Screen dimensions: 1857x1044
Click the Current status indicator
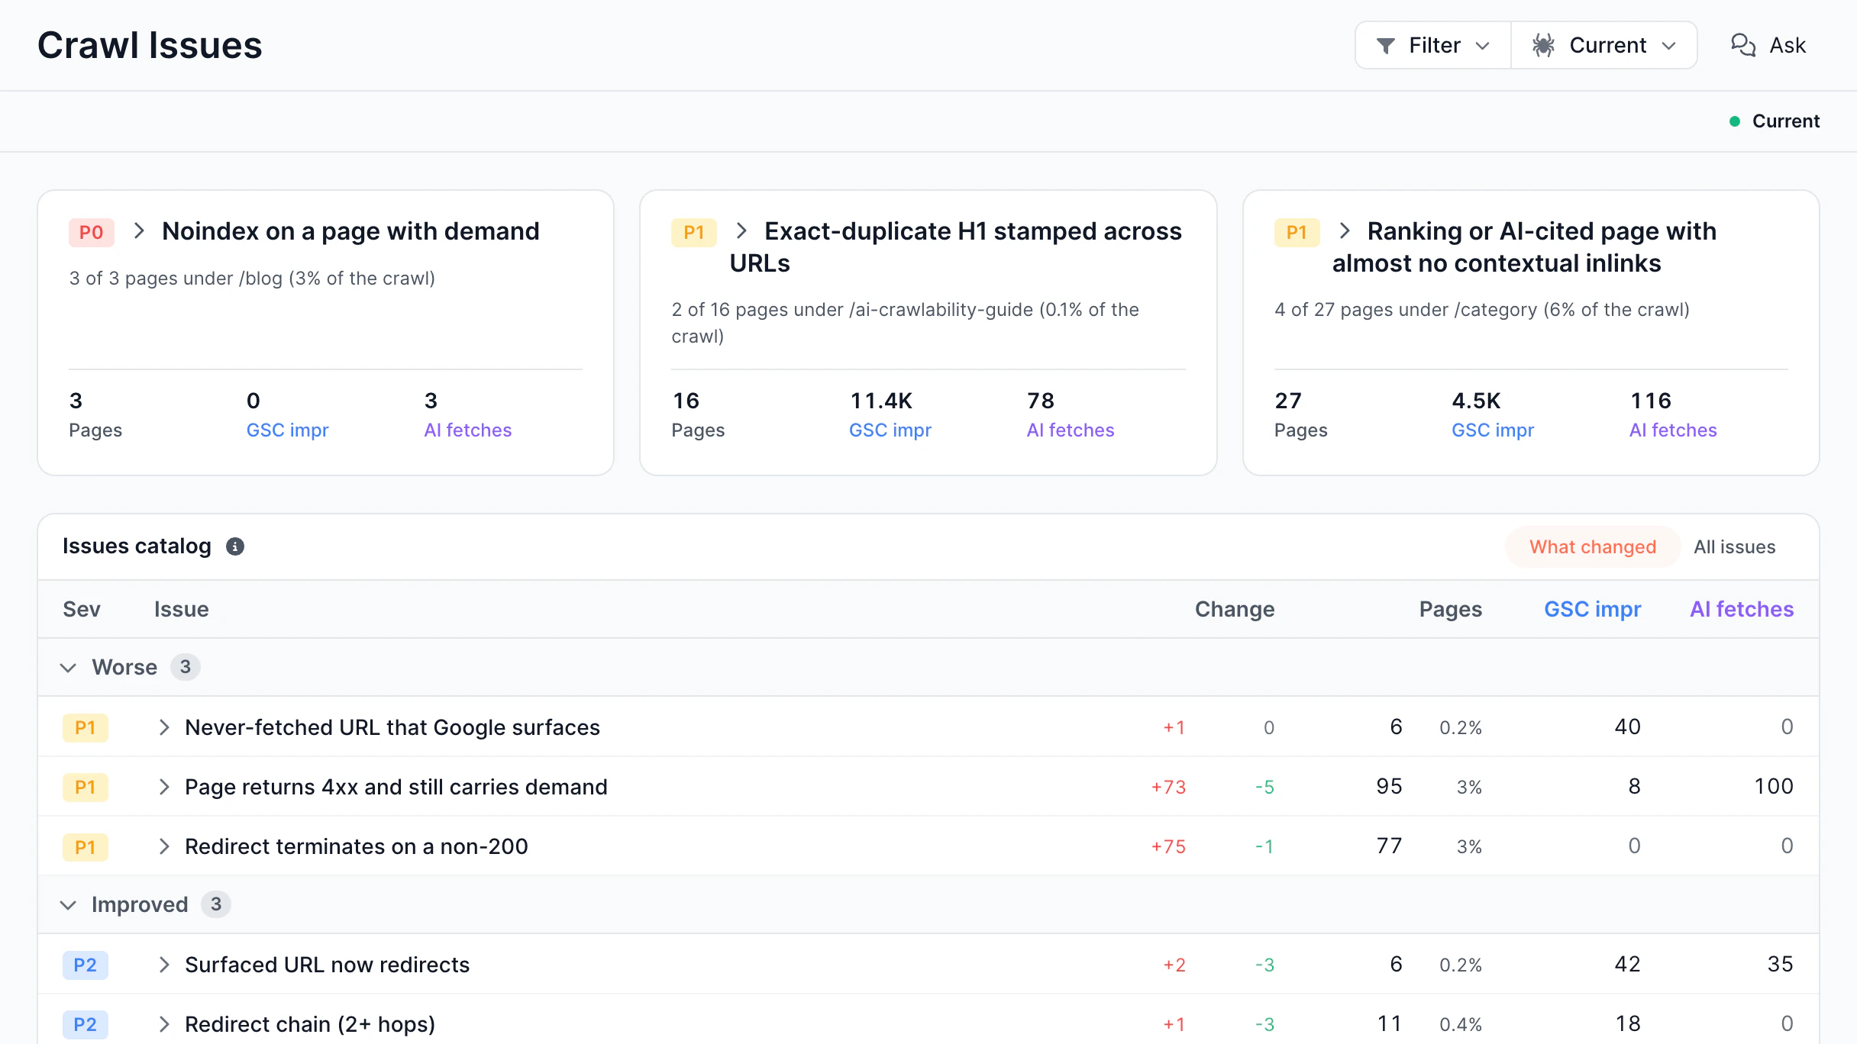pyautogui.click(x=1775, y=121)
